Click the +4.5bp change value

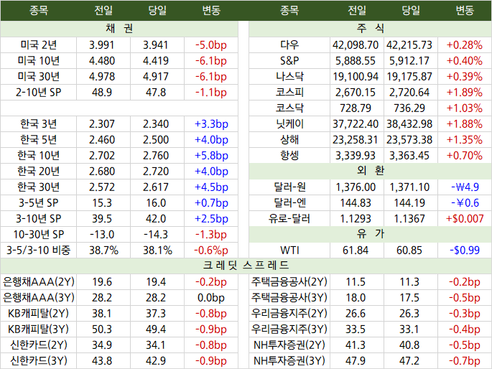(211, 187)
